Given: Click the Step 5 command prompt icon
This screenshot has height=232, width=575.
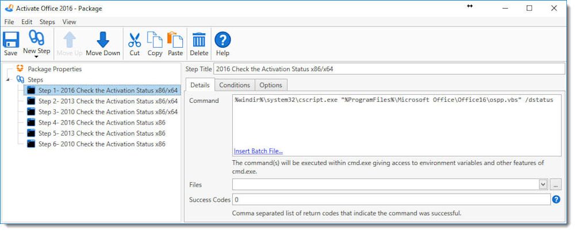Looking at the screenshot, I should (x=31, y=133).
